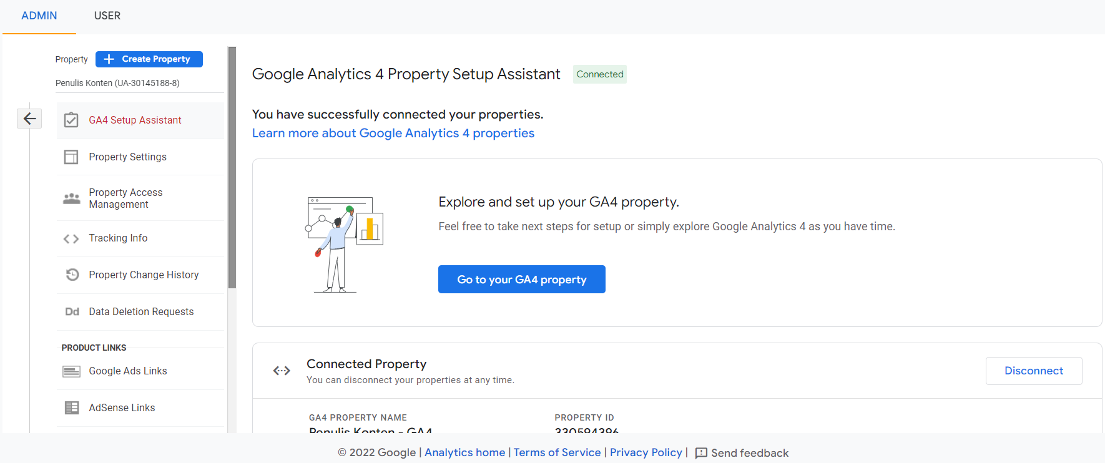Click the back arrow icon
Image resolution: width=1105 pixels, height=463 pixels.
click(x=29, y=118)
